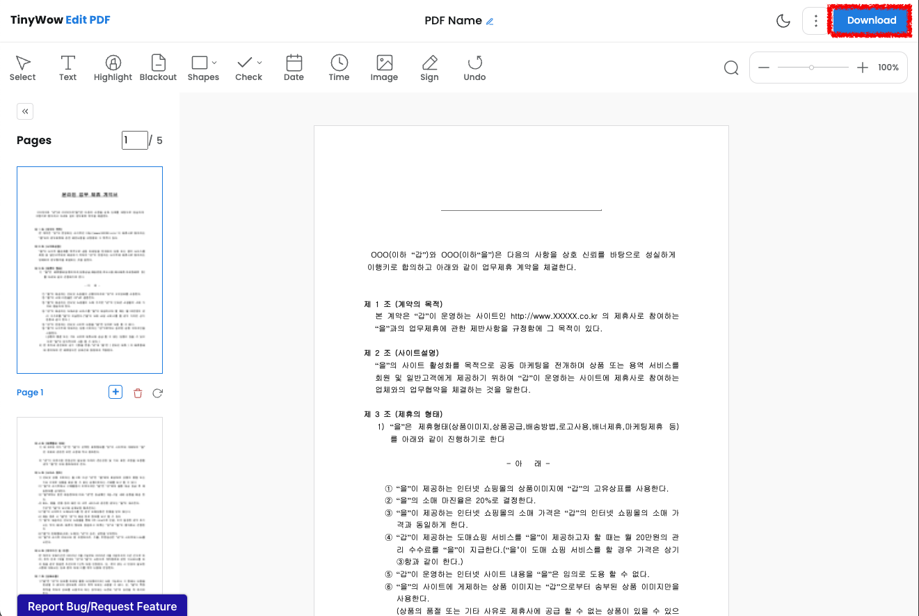Collapse the Pages sidebar

(x=24, y=111)
